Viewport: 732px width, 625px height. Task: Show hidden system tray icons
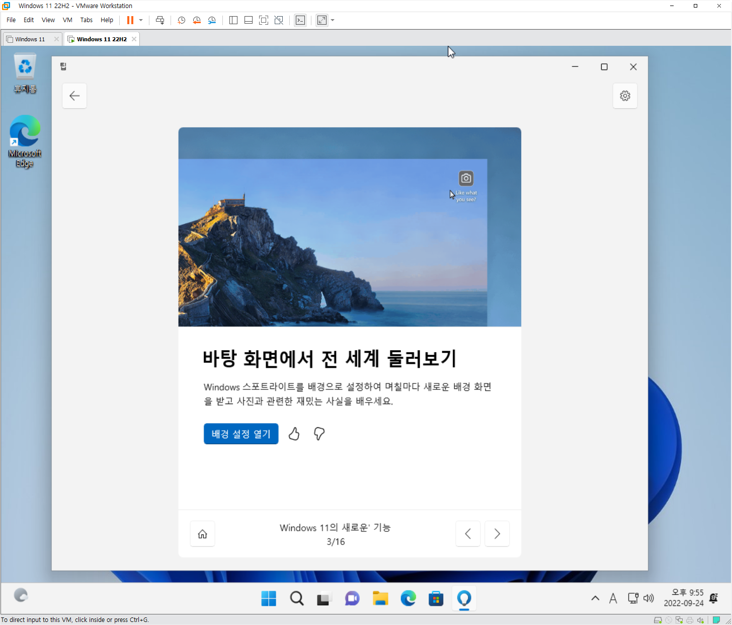click(595, 598)
